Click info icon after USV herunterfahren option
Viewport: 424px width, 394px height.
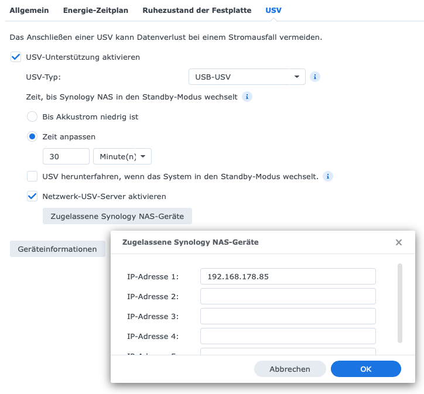pos(329,176)
